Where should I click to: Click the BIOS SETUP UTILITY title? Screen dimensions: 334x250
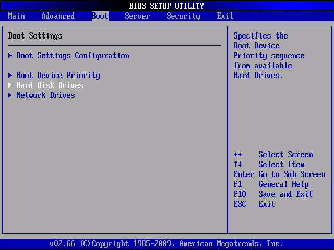[166, 6]
